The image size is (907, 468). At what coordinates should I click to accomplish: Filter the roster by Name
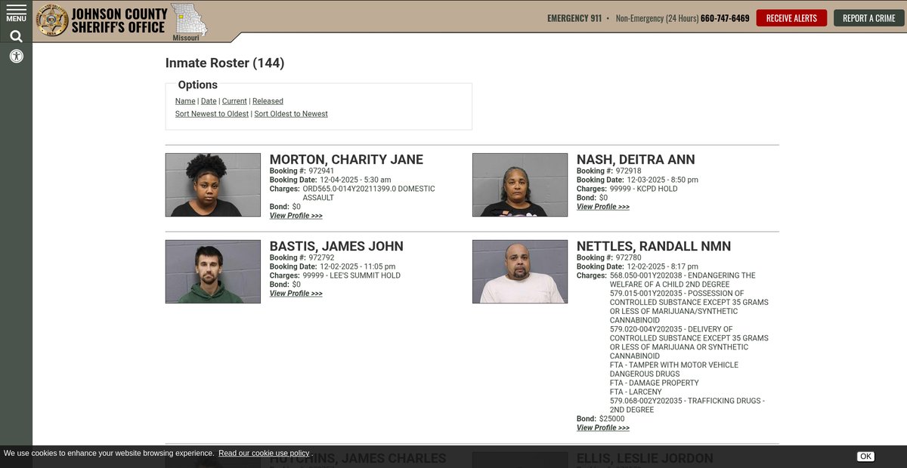[185, 101]
